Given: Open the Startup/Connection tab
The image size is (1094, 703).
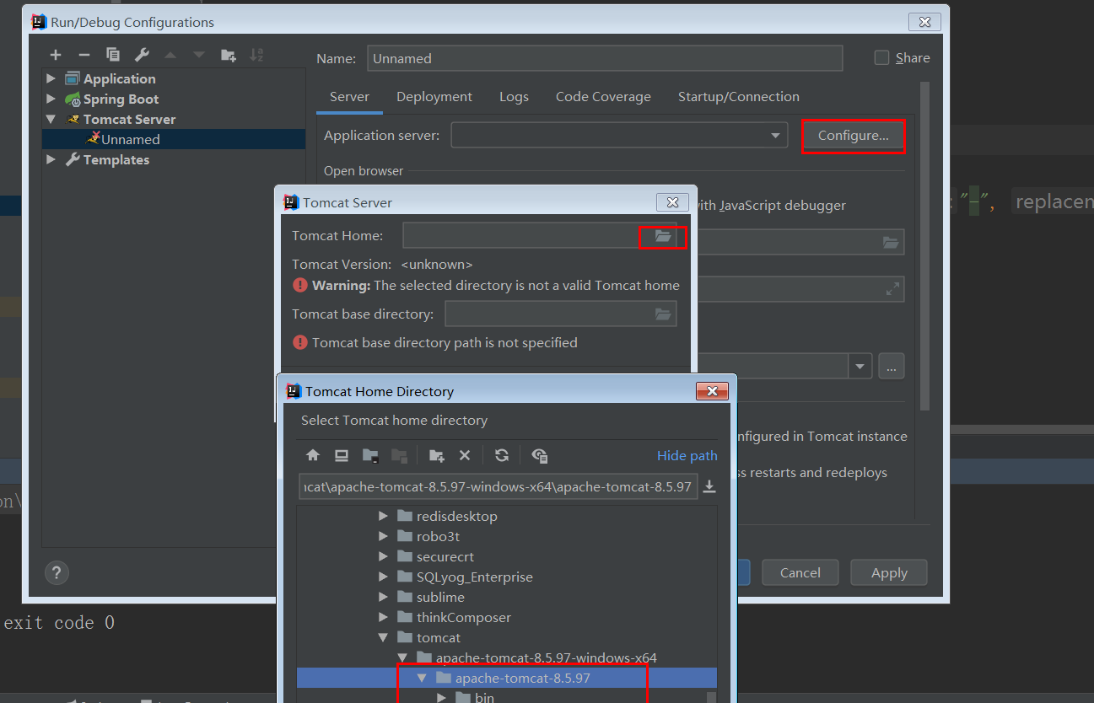Looking at the screenshot, I should coord(739,97).
